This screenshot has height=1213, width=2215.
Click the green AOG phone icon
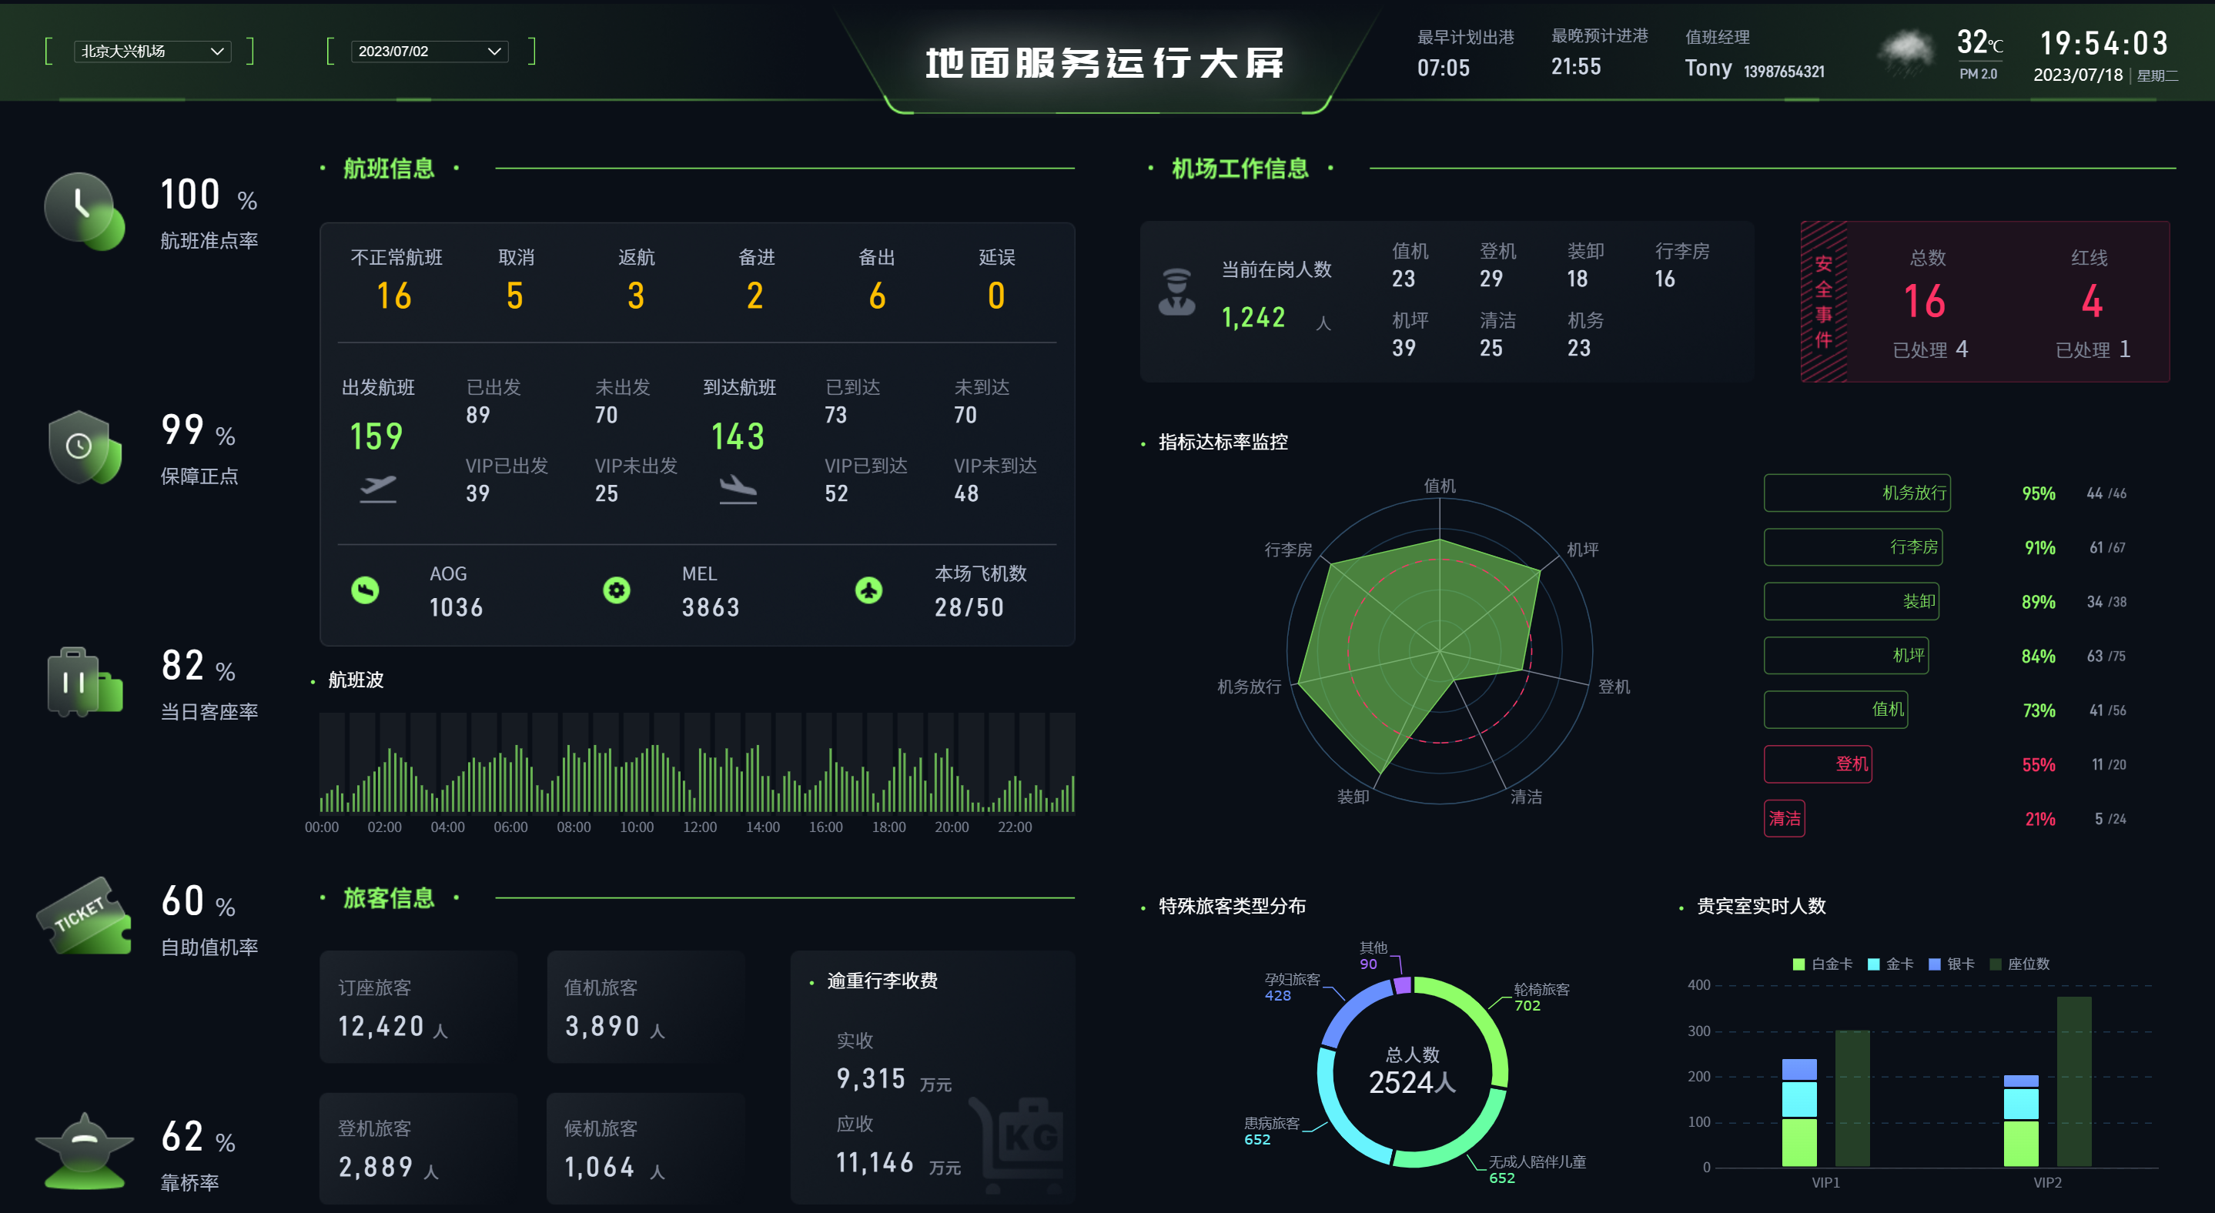pyautogui.click(x=365, y=590)
